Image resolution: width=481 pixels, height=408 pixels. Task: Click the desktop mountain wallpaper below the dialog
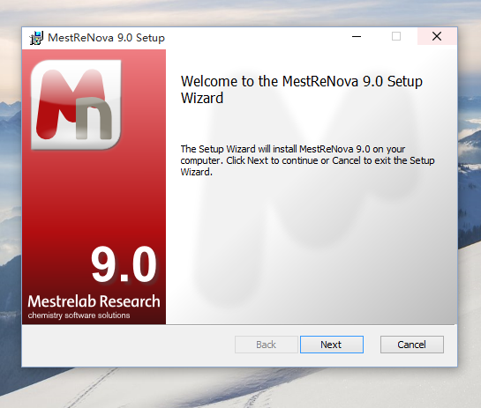tap(239, 388)
